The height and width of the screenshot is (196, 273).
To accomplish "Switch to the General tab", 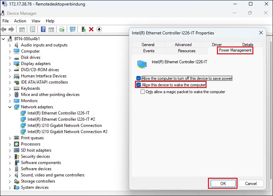I will pos(148,44).
